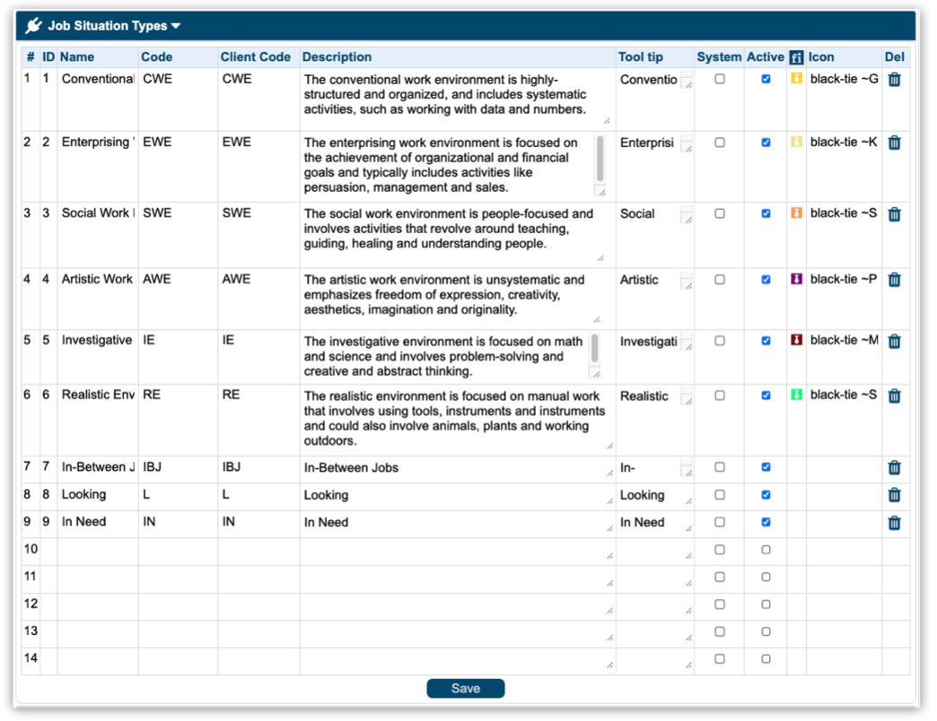
Task: Delete the Conventional row with trash icon
Action: [894, 80]
